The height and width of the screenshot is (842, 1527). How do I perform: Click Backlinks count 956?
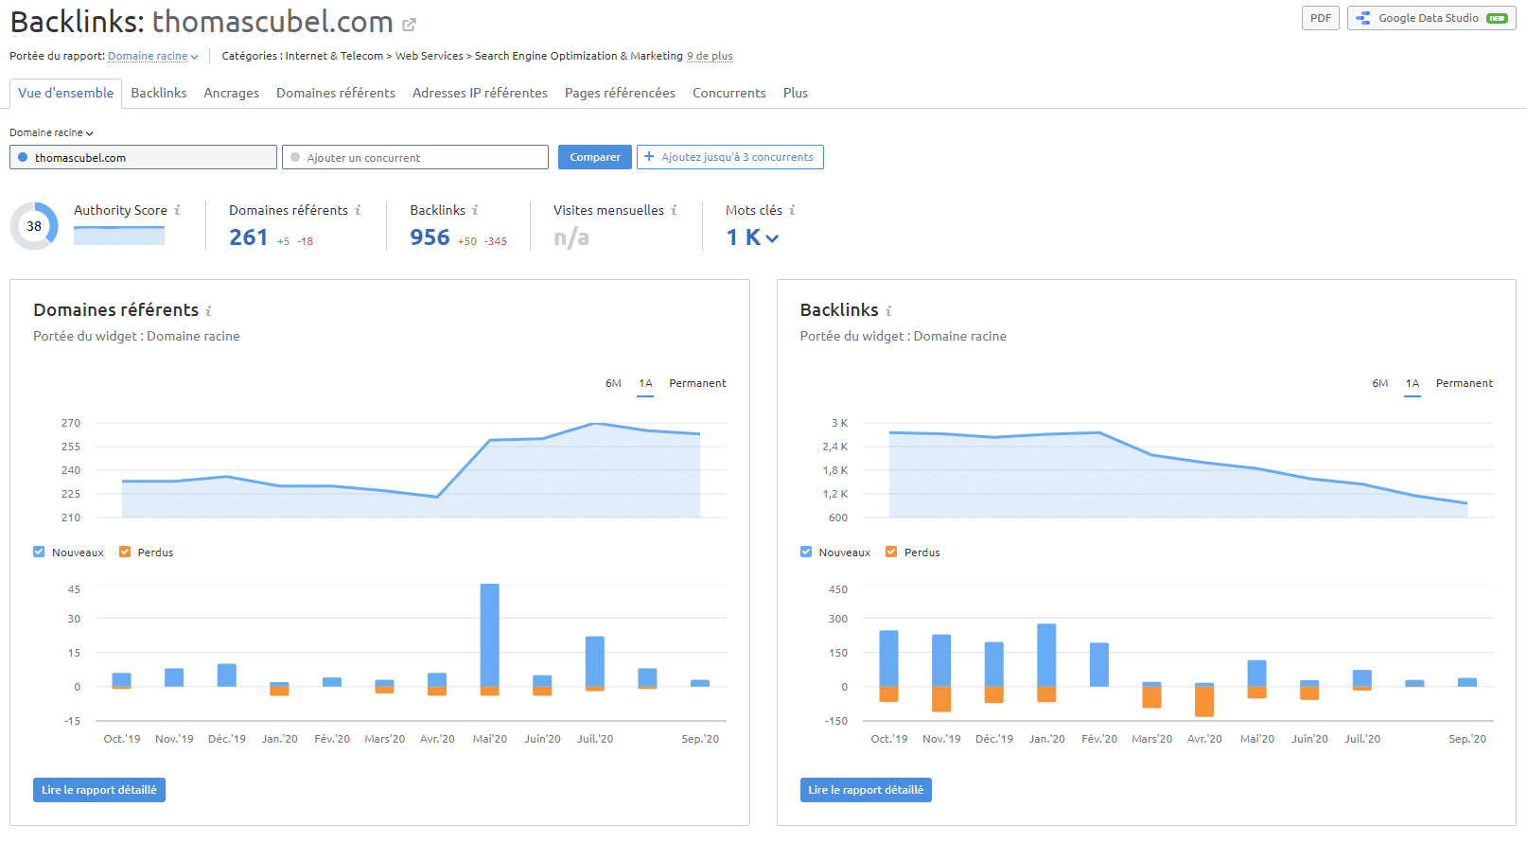point(430,237)
